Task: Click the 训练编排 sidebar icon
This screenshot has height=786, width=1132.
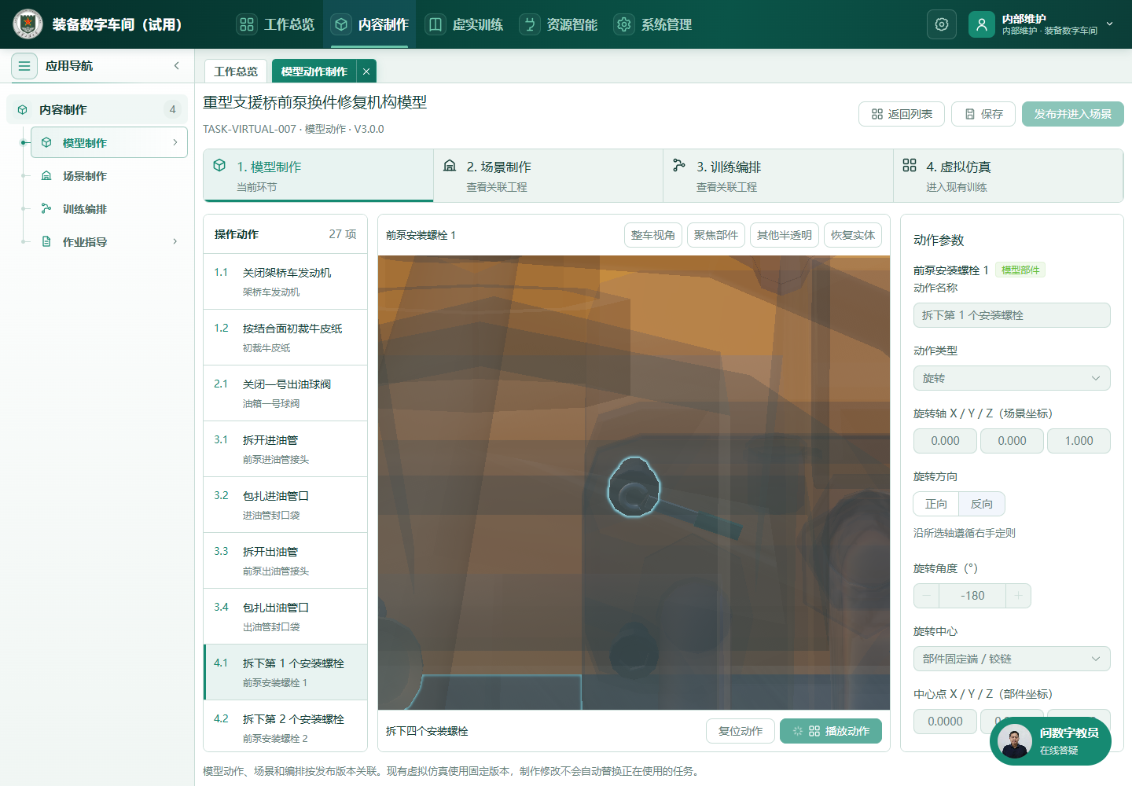Action: (x=46, y=209)
